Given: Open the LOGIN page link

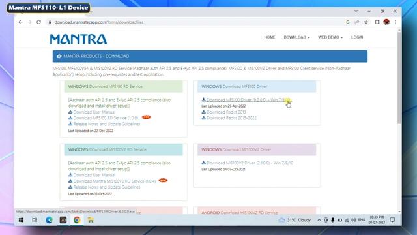Looking at the screenshot, I should tap(357, 37).
